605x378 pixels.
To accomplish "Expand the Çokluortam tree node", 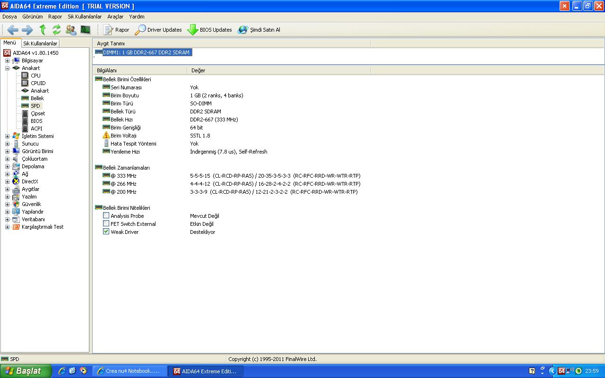I will coord(7,159).
